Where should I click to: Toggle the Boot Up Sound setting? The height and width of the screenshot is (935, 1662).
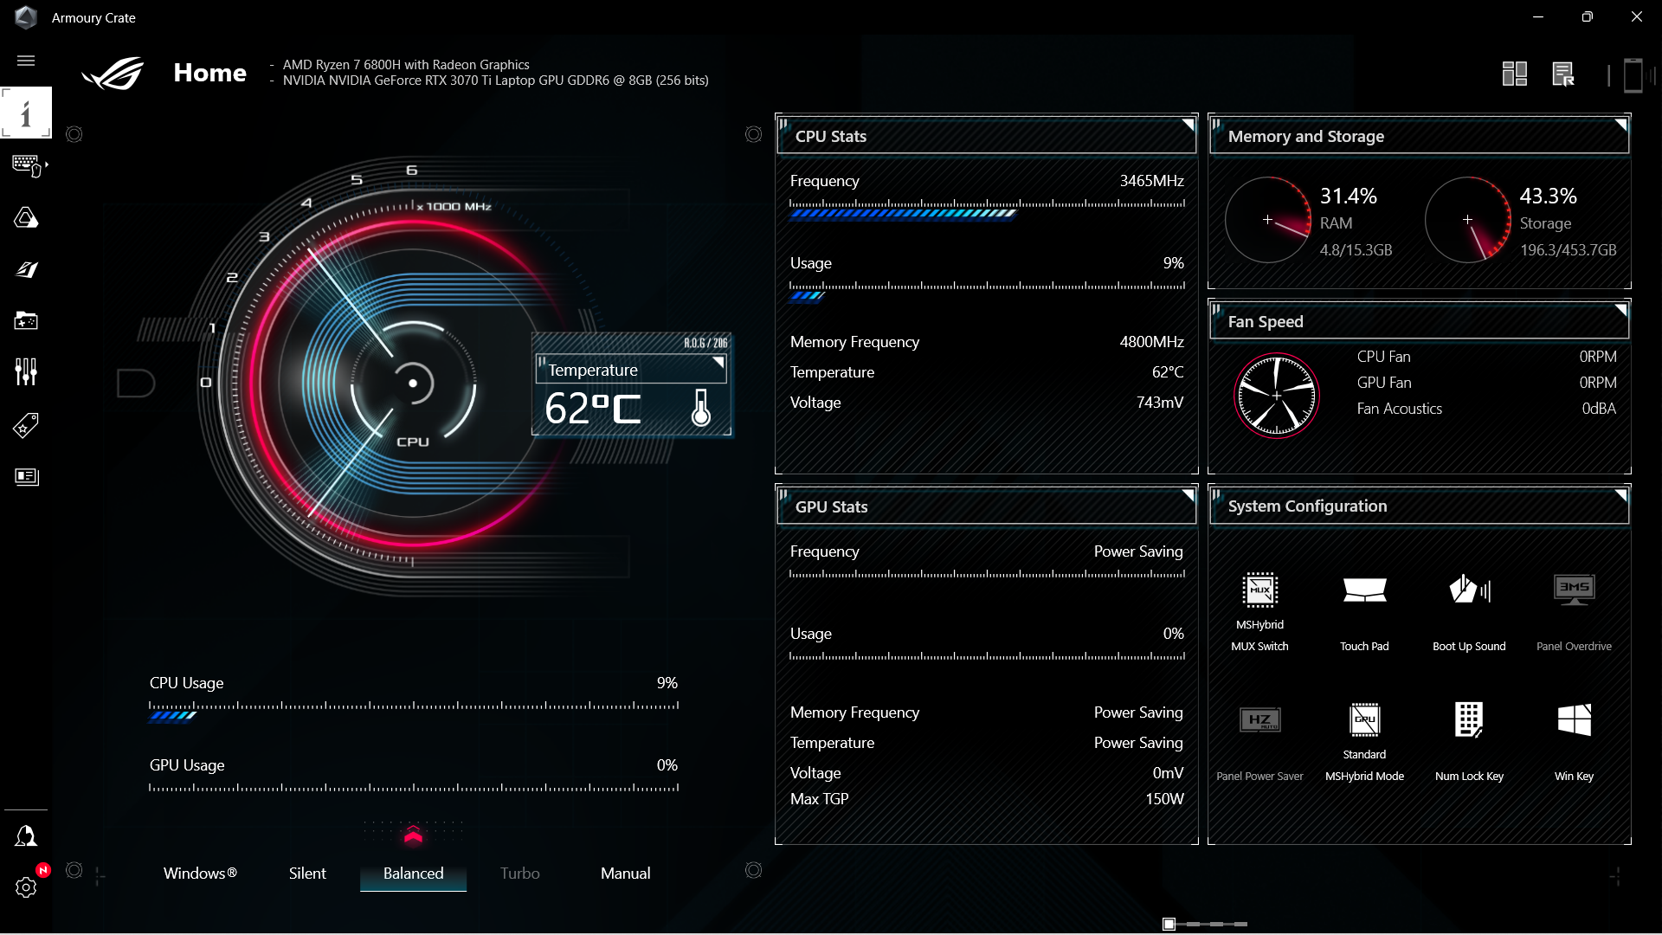click(x=1469, y=591)
